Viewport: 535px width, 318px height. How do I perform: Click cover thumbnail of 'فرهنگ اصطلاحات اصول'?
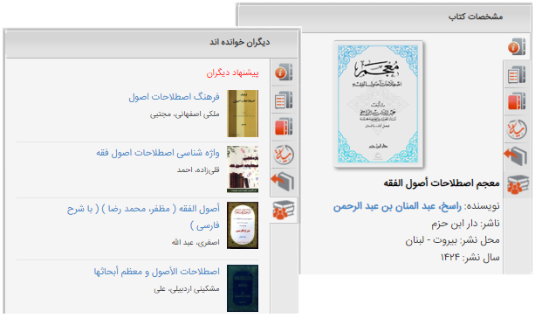tap(243, 114)
